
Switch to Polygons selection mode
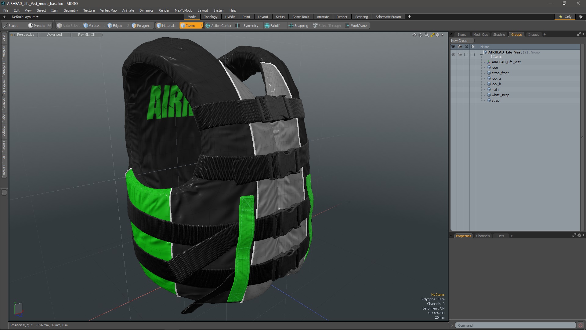point(141,26)
